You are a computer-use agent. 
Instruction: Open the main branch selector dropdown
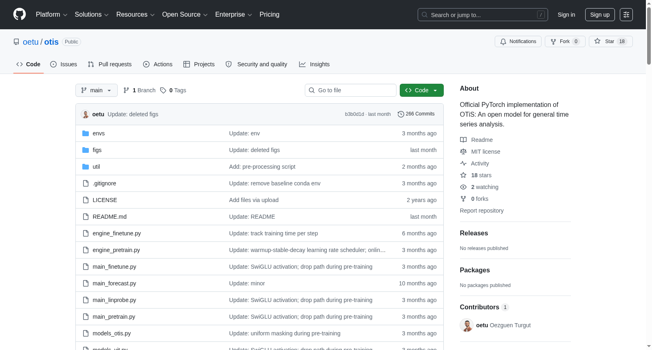pyautogui.click(x=97, y=90)
